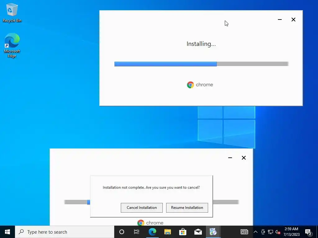
Task: Open the Mail app on the taskbar
Action: 198,232
